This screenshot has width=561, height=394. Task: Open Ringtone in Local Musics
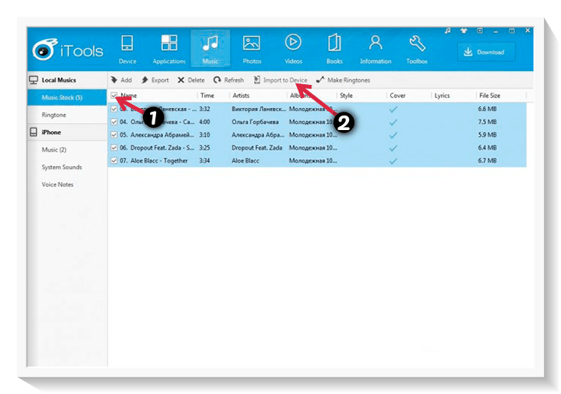[54, 115]
